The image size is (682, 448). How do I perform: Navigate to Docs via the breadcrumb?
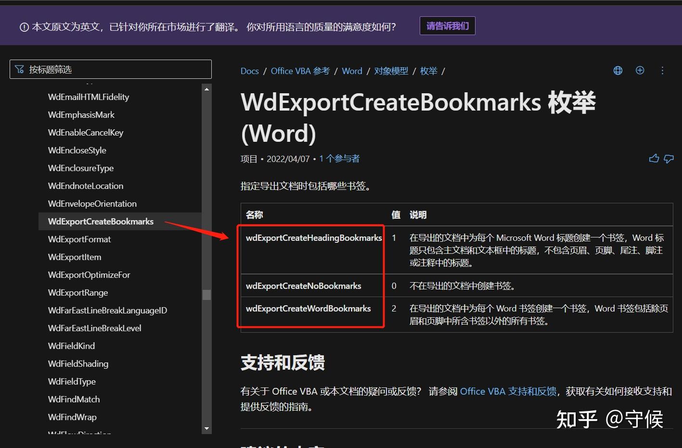[x=249, y=71]
